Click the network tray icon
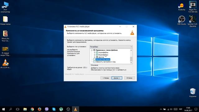The image size is (199, 112). pyautogui.click(x=168, y=109)
